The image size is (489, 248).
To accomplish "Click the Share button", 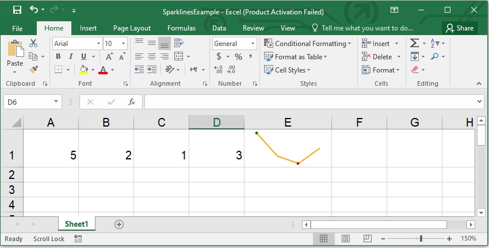I will [x=459, y=28].
